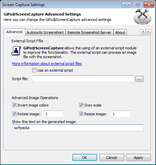Click the hammer and wrench settings icon
Screen dimensions: 156x165
pyautogui.click(x=142, y=17)
